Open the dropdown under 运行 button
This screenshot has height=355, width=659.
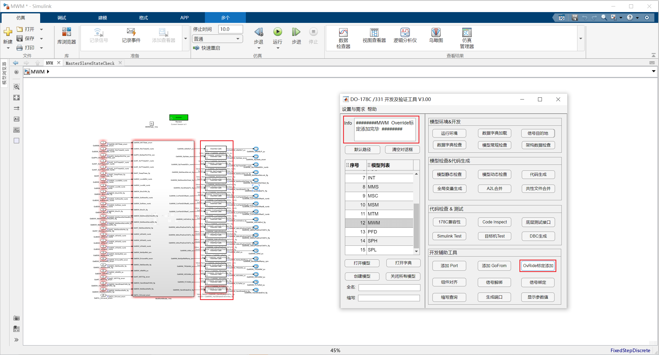tap(278, 48)
